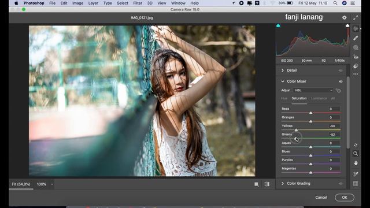Viewport: 370px width, 208px height.
Task: Set zoom to 100%
Action: 42,184
